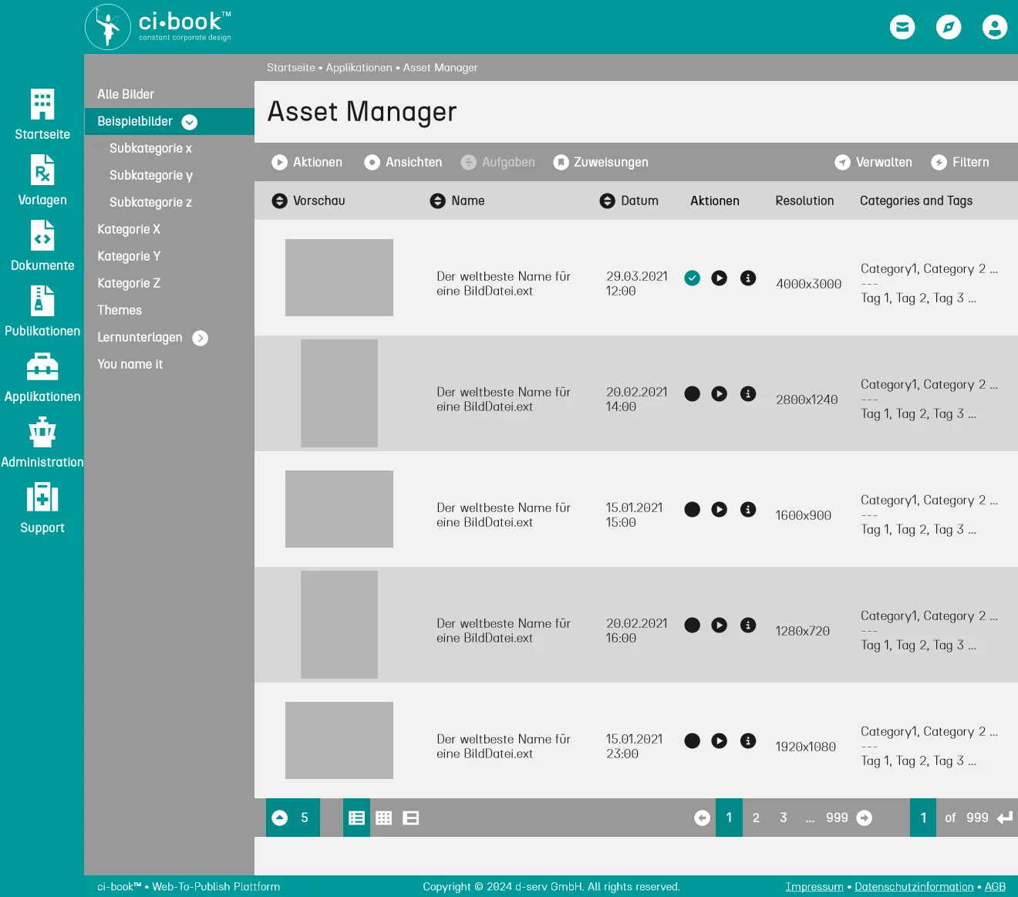
Task: Open the mail messages icon in header
Action: point(902,27)
